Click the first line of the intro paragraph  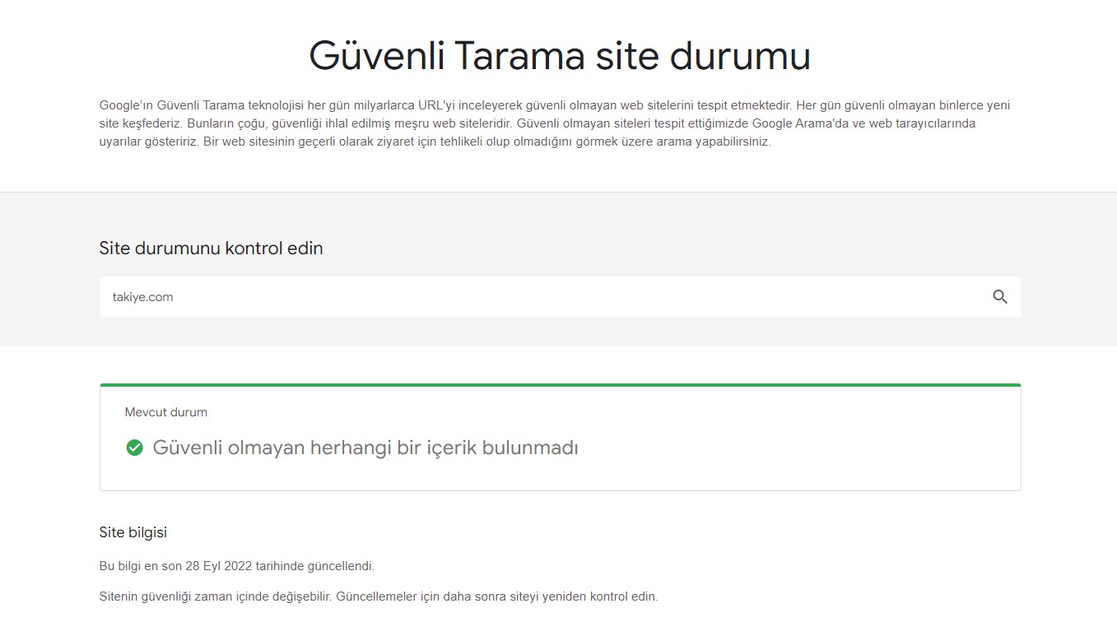pos(554,105)
